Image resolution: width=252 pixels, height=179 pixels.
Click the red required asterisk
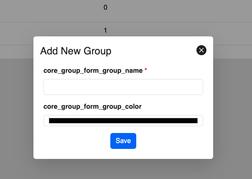click(146, 70)
